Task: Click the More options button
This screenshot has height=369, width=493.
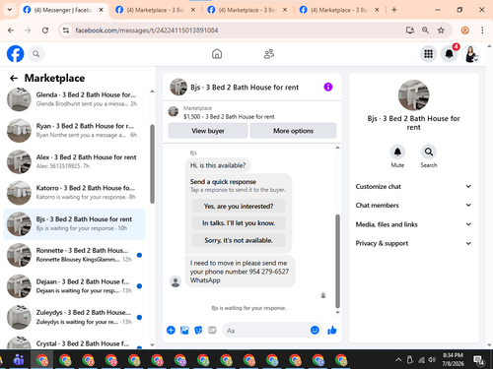Action: tap(293, 131)
